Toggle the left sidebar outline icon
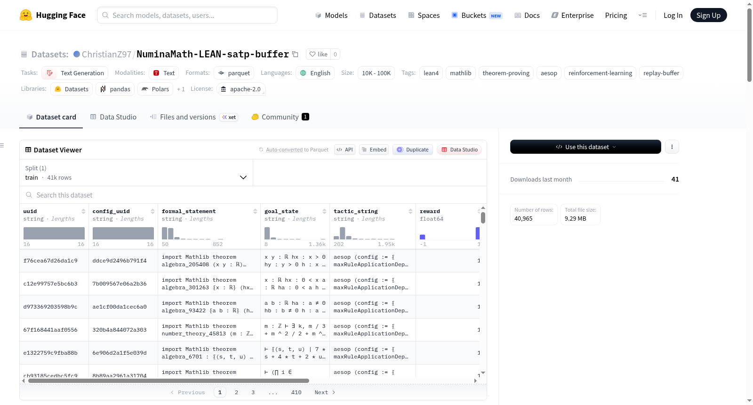Image resolution: width=753 pixels, height=405 pixels. (2, 145)
